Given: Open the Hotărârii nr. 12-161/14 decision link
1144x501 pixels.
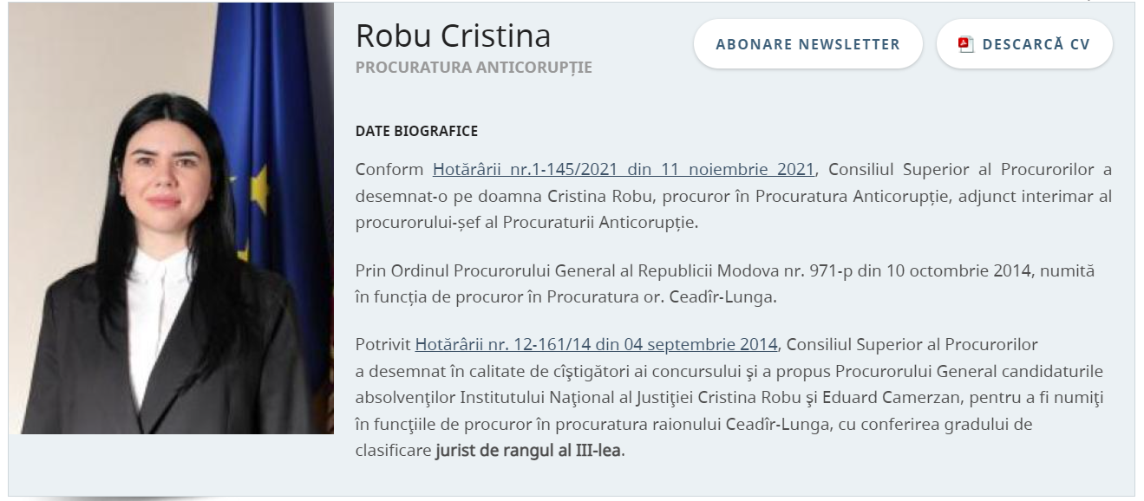Looking at the screenshot, I should [x=596, y=344].
